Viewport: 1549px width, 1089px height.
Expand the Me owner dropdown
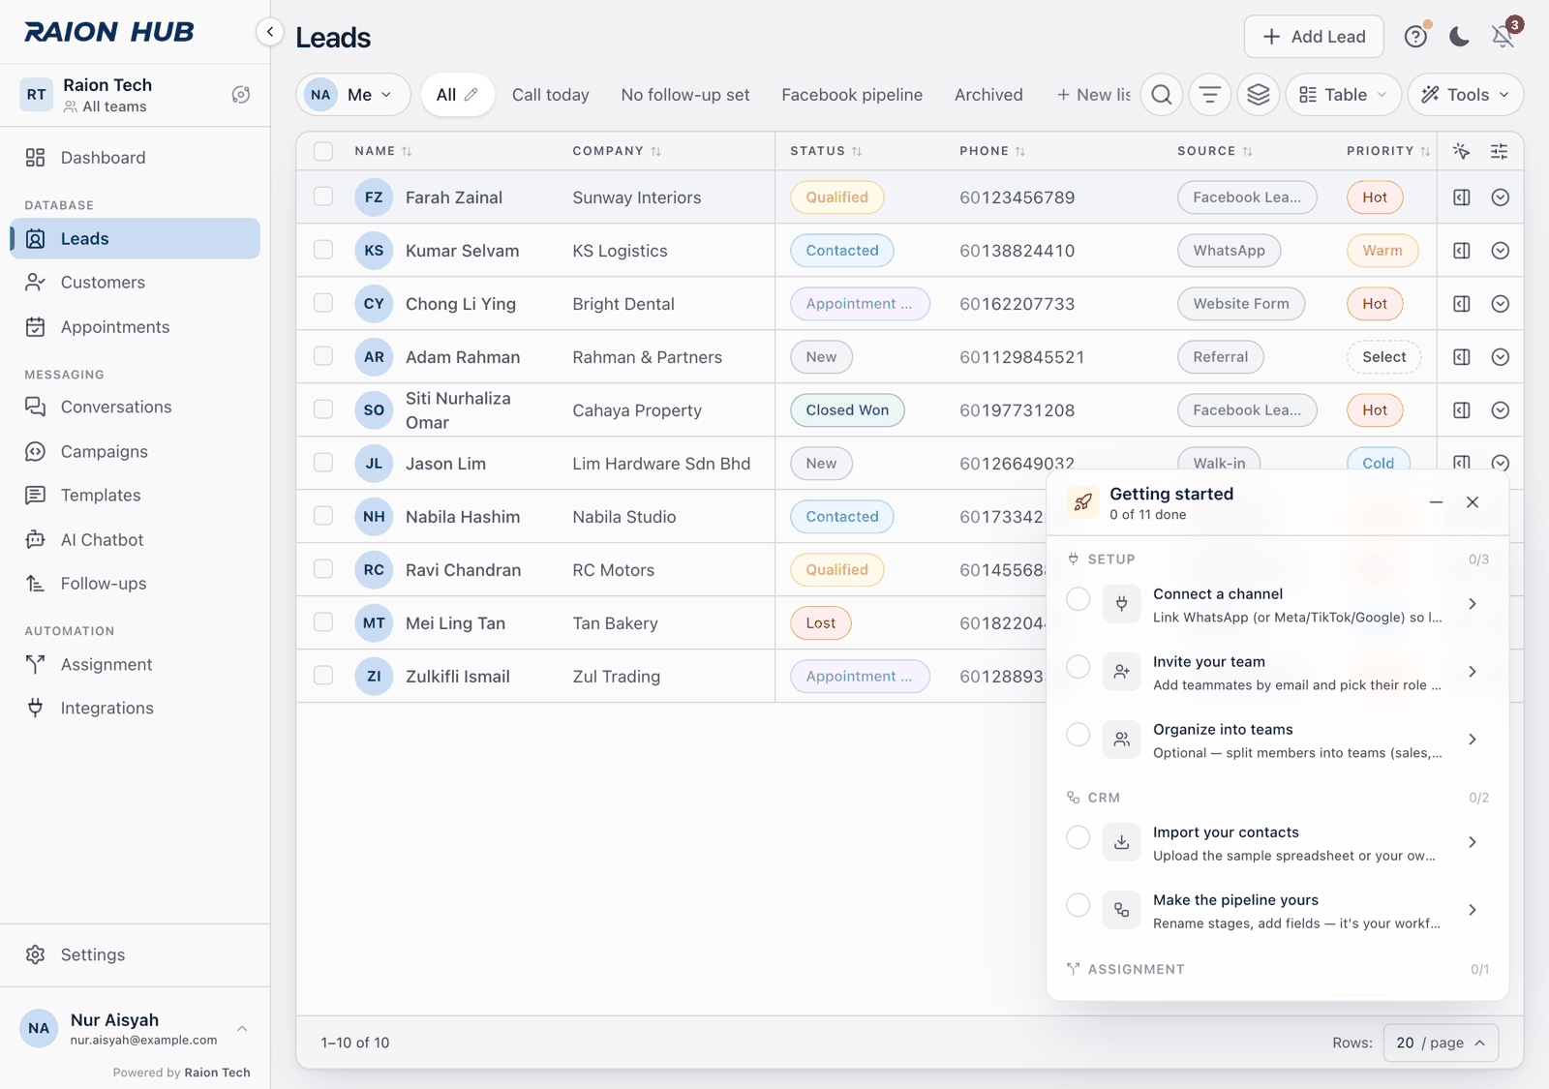tap(353, 95)
